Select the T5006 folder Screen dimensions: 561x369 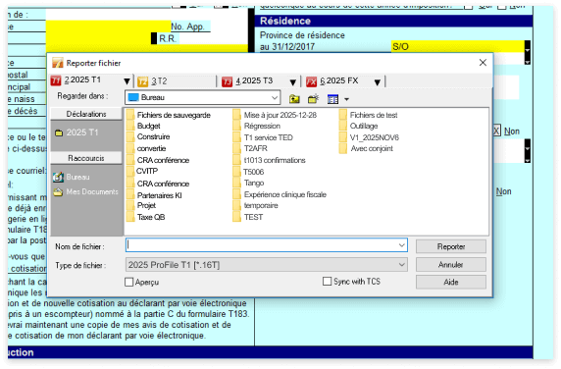click(x=249, y=172)
